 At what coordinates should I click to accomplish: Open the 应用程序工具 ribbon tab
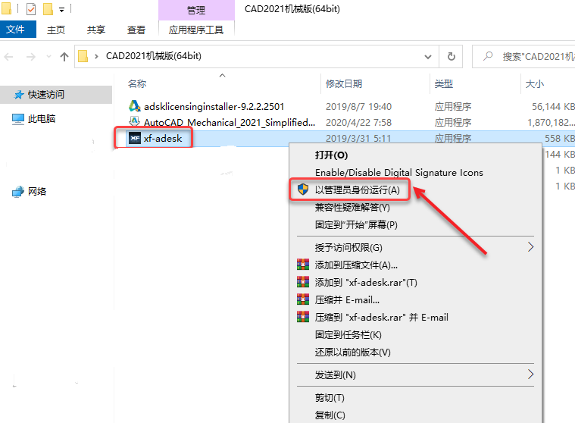pos(196,30)
